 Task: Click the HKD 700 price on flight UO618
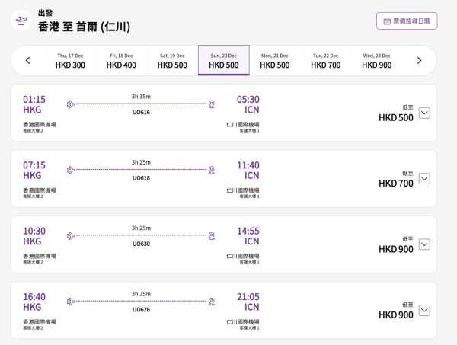pos(396,184)
